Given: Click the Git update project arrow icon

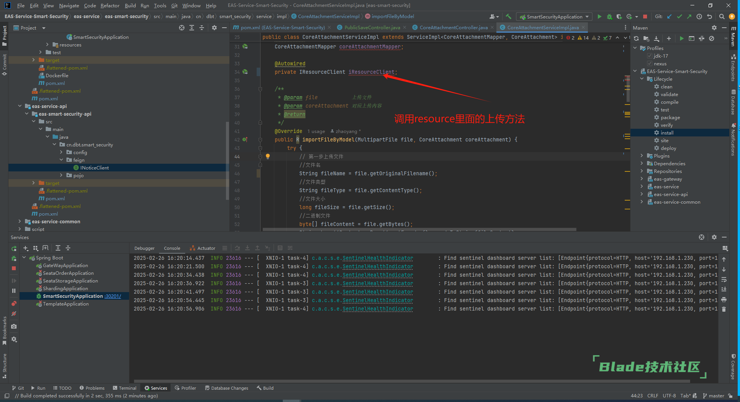Looking at the screenshot, I should (670, 17).
